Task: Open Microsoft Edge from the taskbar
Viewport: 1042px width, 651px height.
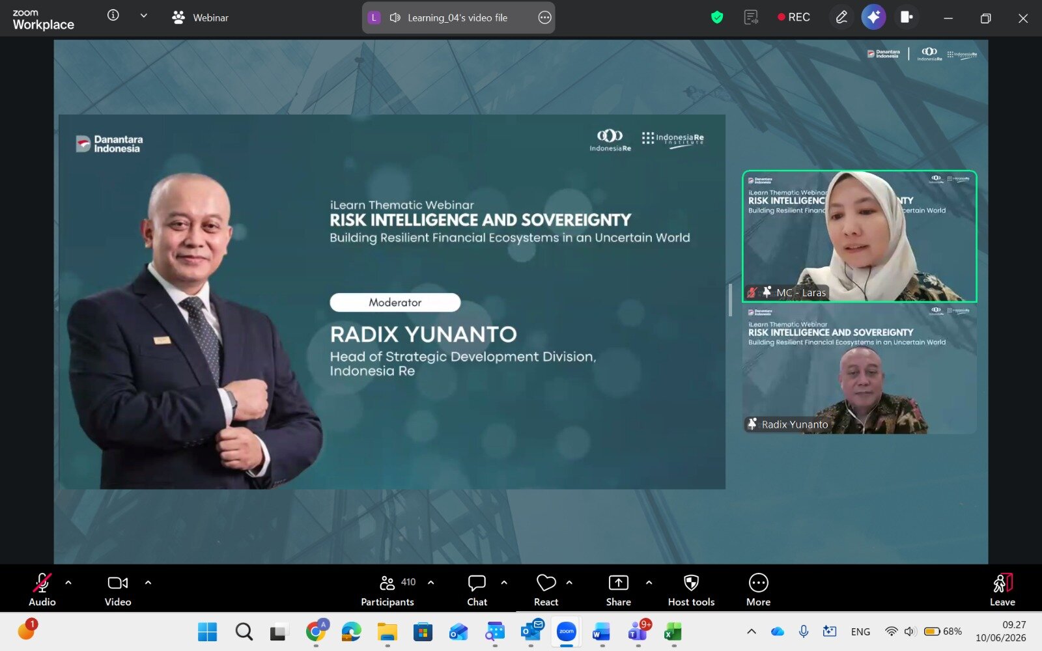Action: click(x=352, y=631)
